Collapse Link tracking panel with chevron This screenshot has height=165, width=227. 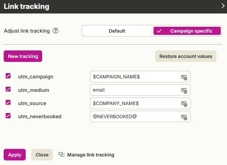(223, 6)
